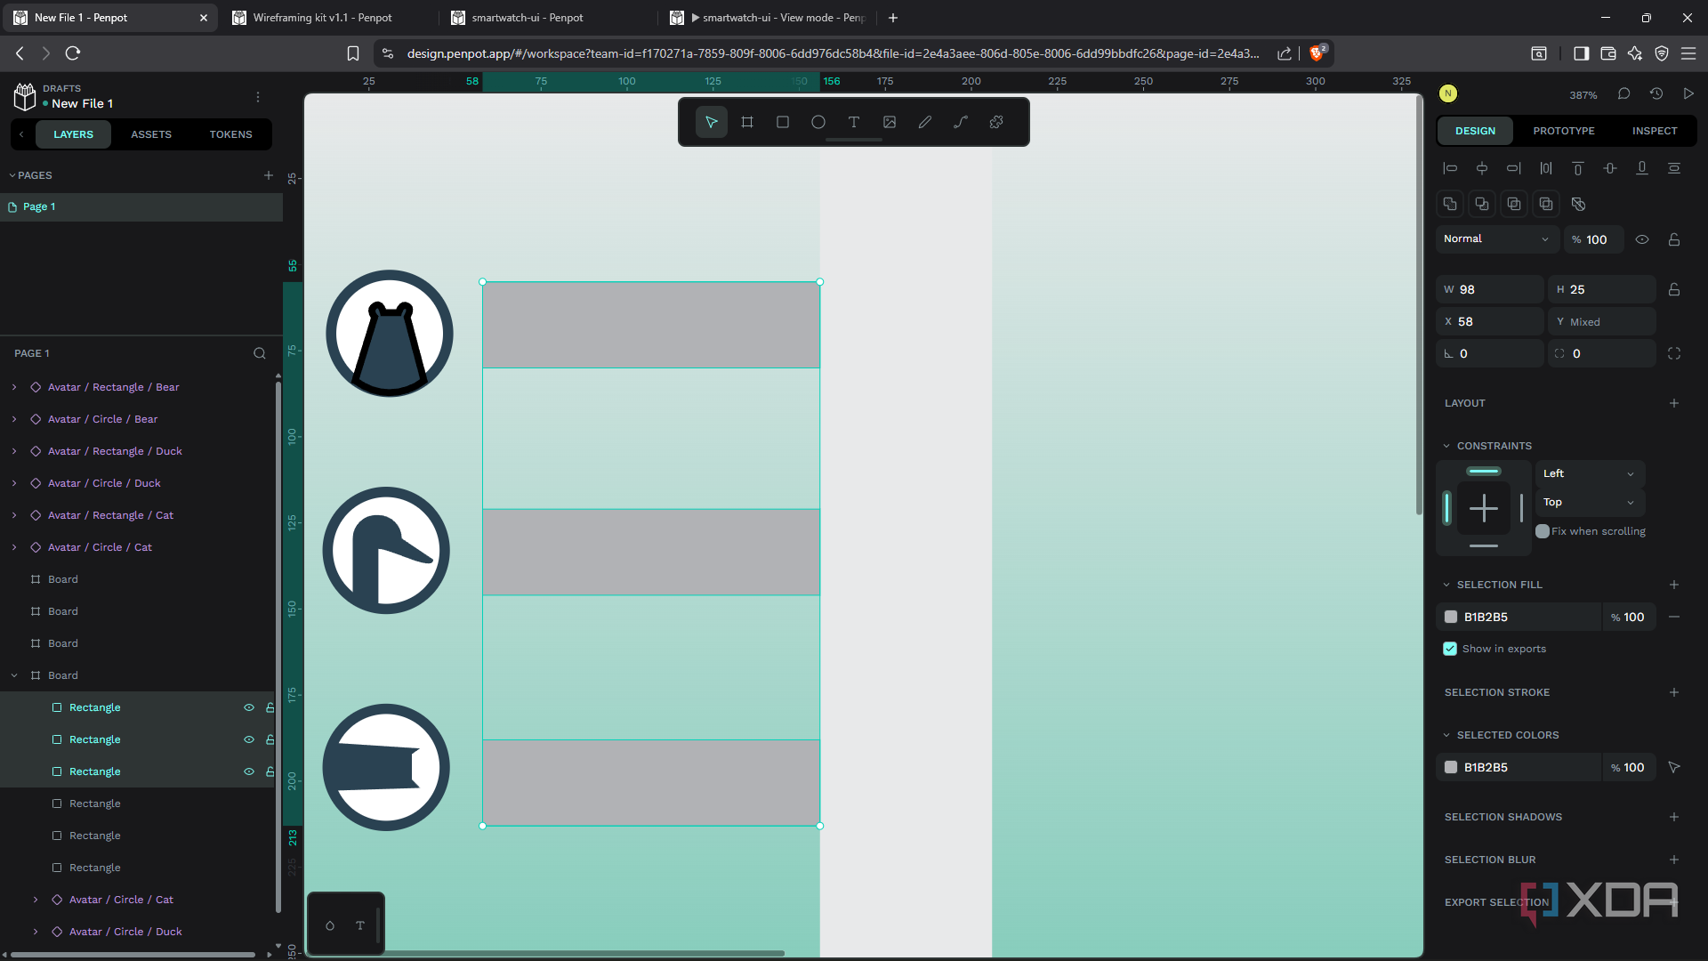Open the Plugins tool
1708x961 pixels.
(x=996, y=122)
